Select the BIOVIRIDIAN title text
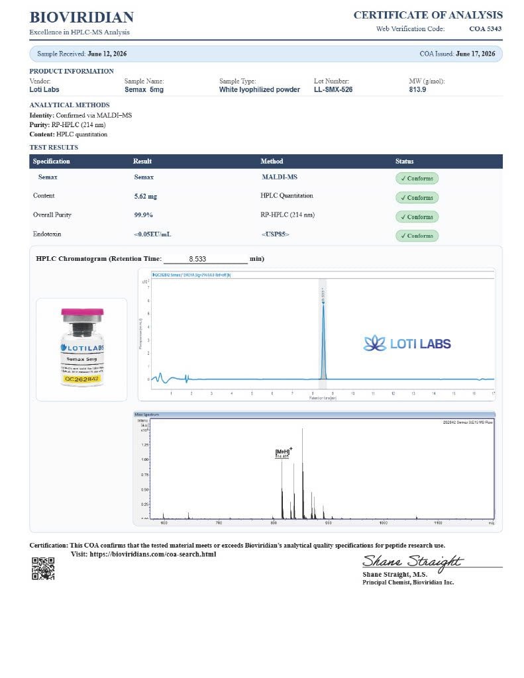Screen dimensions: 524x678 click(81, 17)
